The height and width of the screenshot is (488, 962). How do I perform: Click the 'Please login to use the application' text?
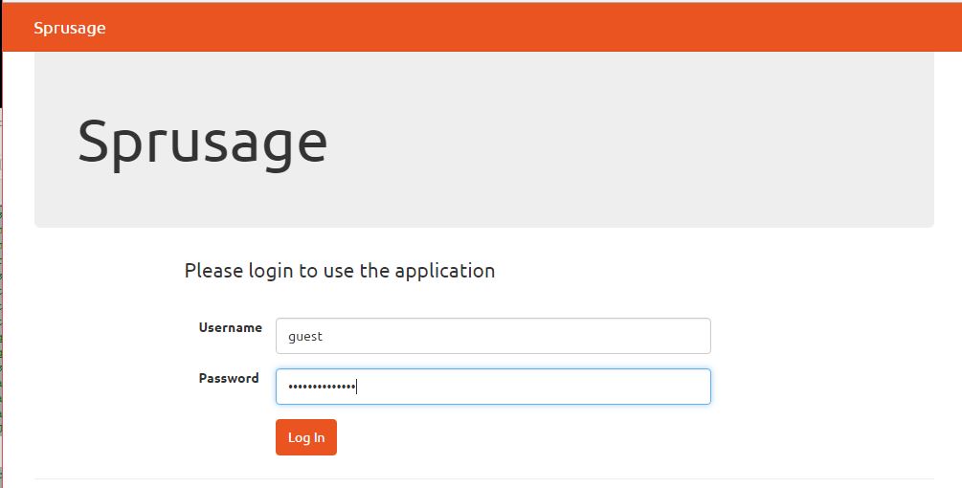pos(340,271)
